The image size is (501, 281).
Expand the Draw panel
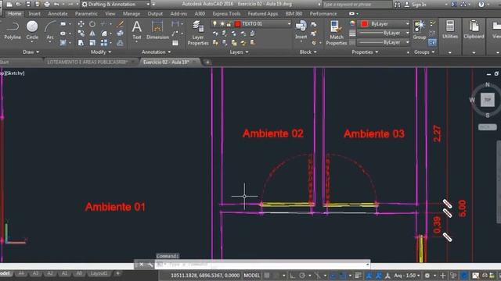(31, 52)
